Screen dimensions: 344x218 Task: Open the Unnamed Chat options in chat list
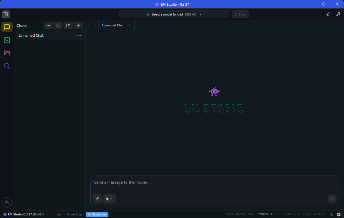(79, 35)
